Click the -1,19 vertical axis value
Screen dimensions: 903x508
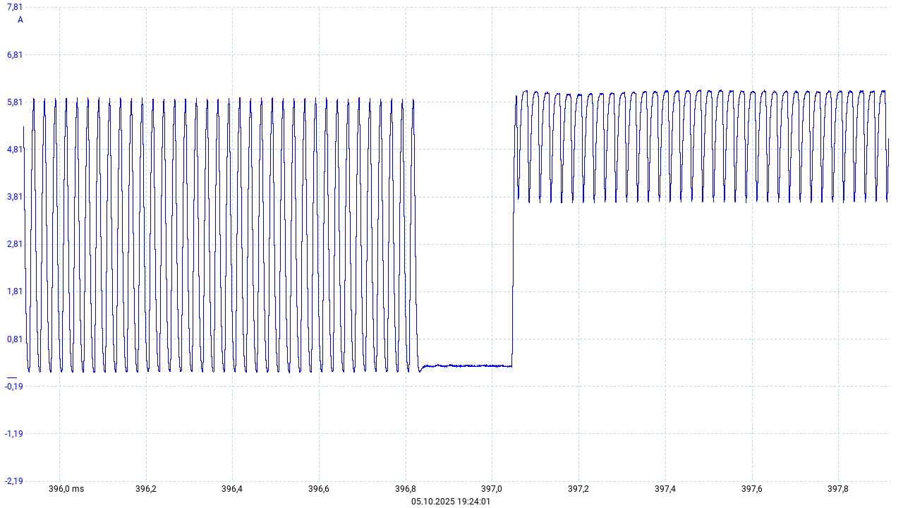14,433
